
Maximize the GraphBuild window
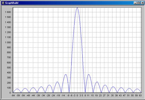click(139, 3)
